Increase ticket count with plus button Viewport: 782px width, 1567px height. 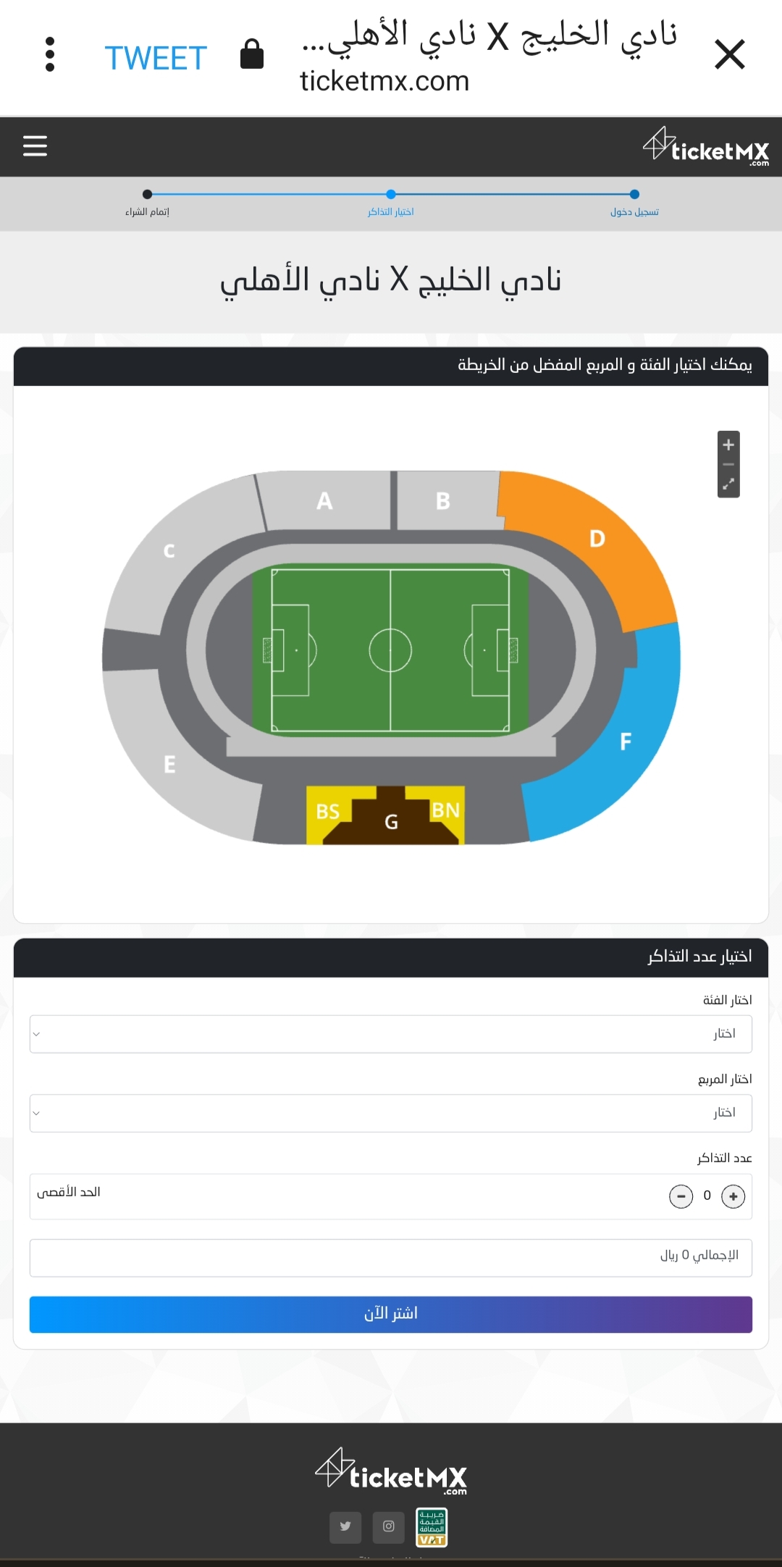click(x=733, y=1196)
